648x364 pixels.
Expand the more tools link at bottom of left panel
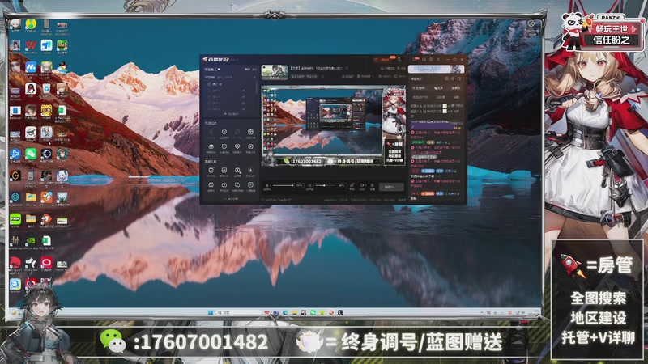[x=231, y=199]
